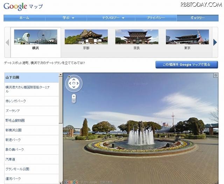The width and height of the screenshot is (224, 184).
Task: Click the 奈良 label under its thumbnail
Action: pos(137,48)
